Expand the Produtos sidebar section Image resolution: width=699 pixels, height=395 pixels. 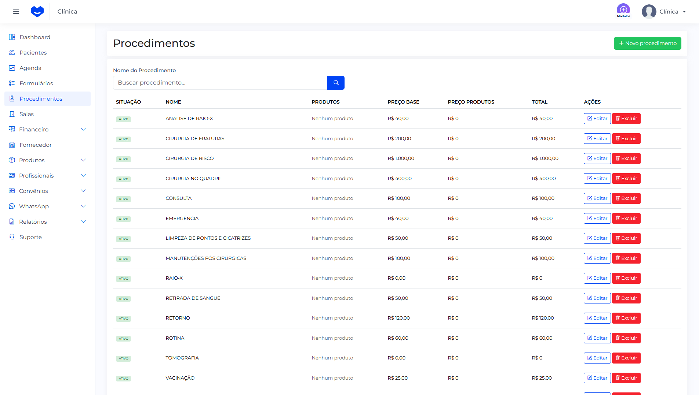[83, 160]
